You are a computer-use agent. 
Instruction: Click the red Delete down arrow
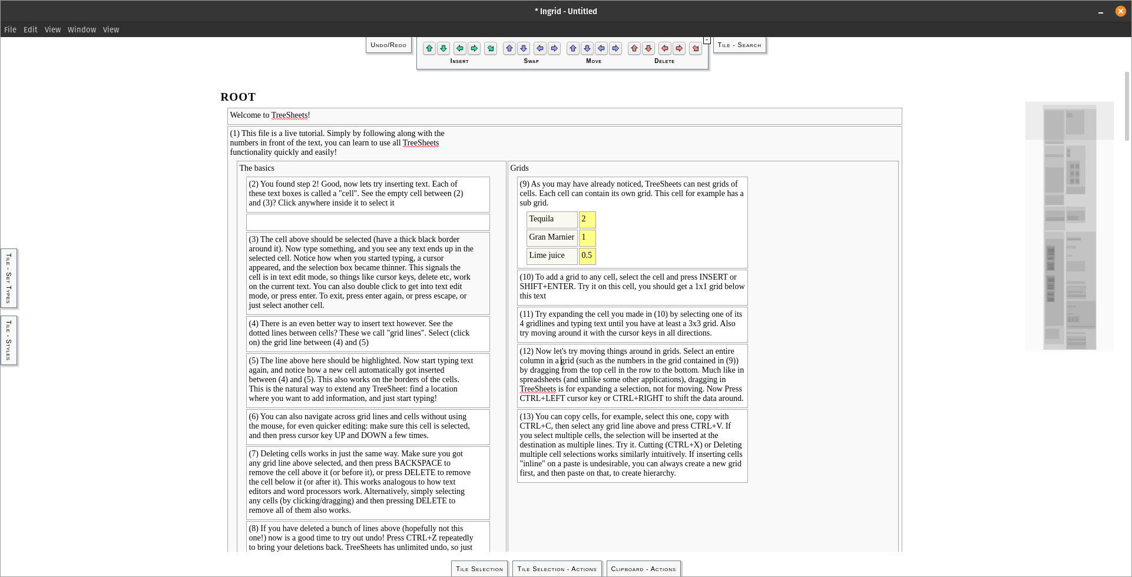pos(648,48)
